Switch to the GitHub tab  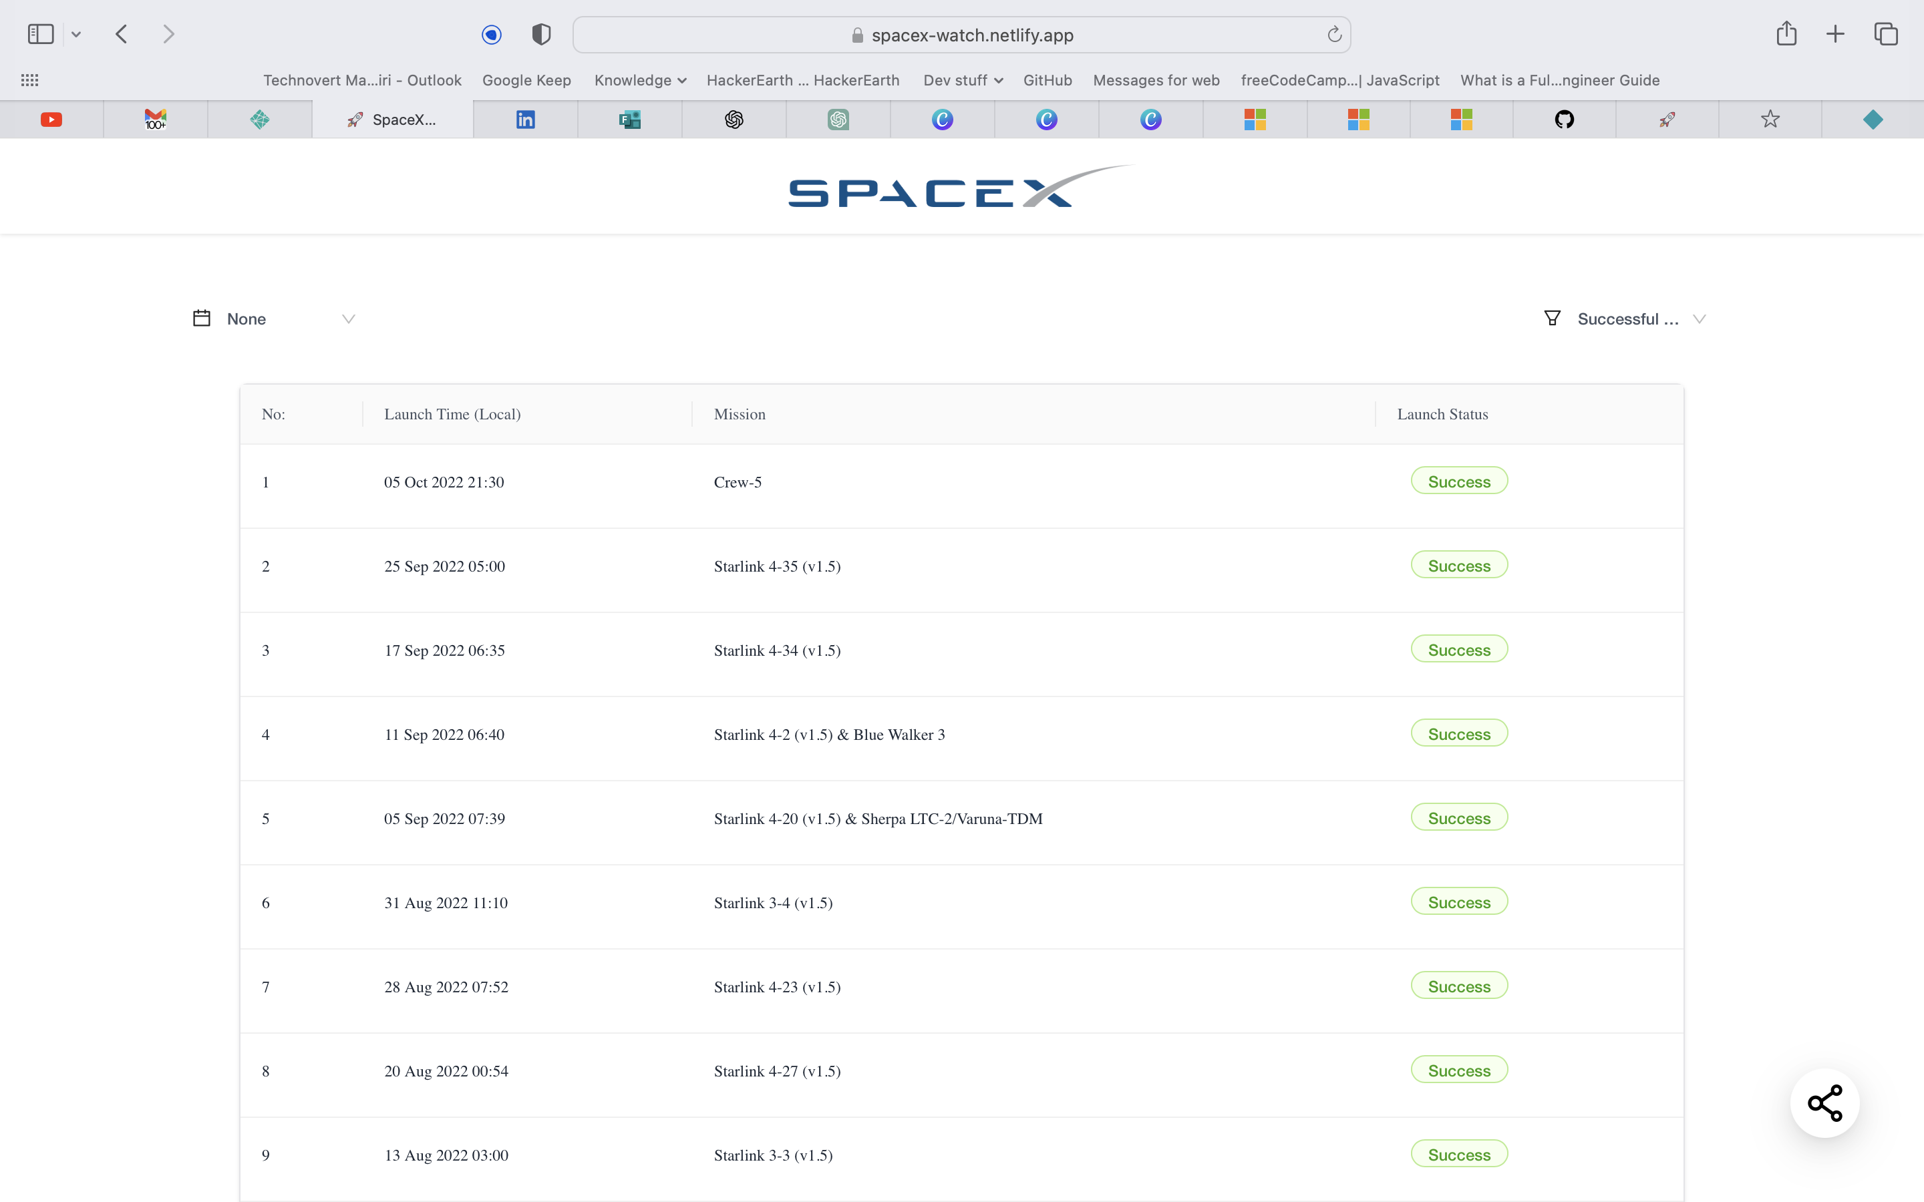tap(1564, 120)
